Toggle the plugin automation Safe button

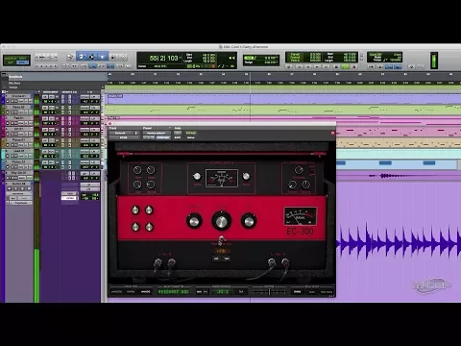(178, 137)
